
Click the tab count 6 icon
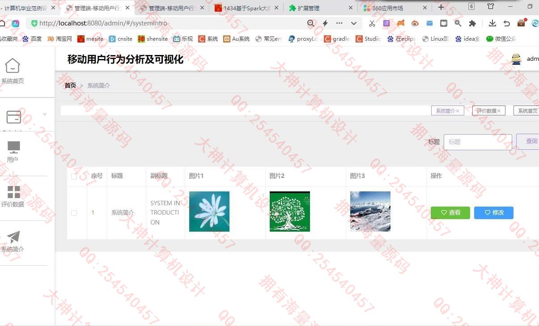pos(471,6)
